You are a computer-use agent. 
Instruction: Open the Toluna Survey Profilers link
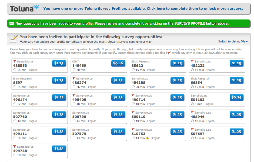tap(143, 8)
